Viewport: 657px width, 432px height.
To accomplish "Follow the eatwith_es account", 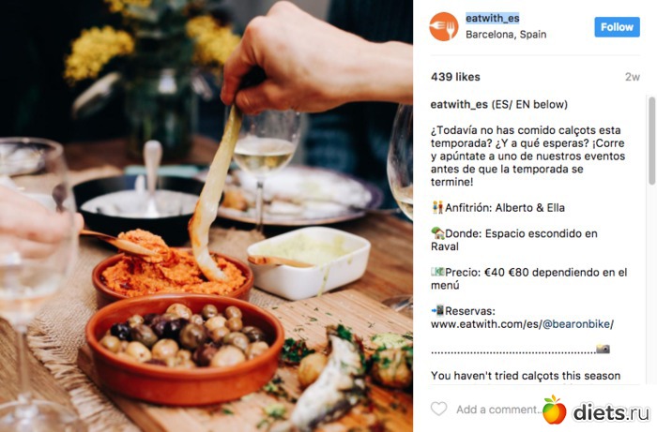I will point(617,27).
